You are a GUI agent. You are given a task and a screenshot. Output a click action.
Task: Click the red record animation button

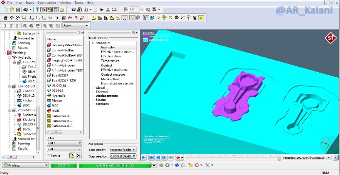point(178,158)
